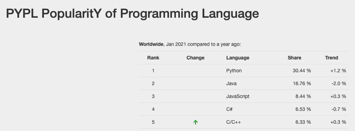The width and height of the screenshot is (355, 131).
Task: Click the JavaScript language cell
Action: (x=238, y=97)
